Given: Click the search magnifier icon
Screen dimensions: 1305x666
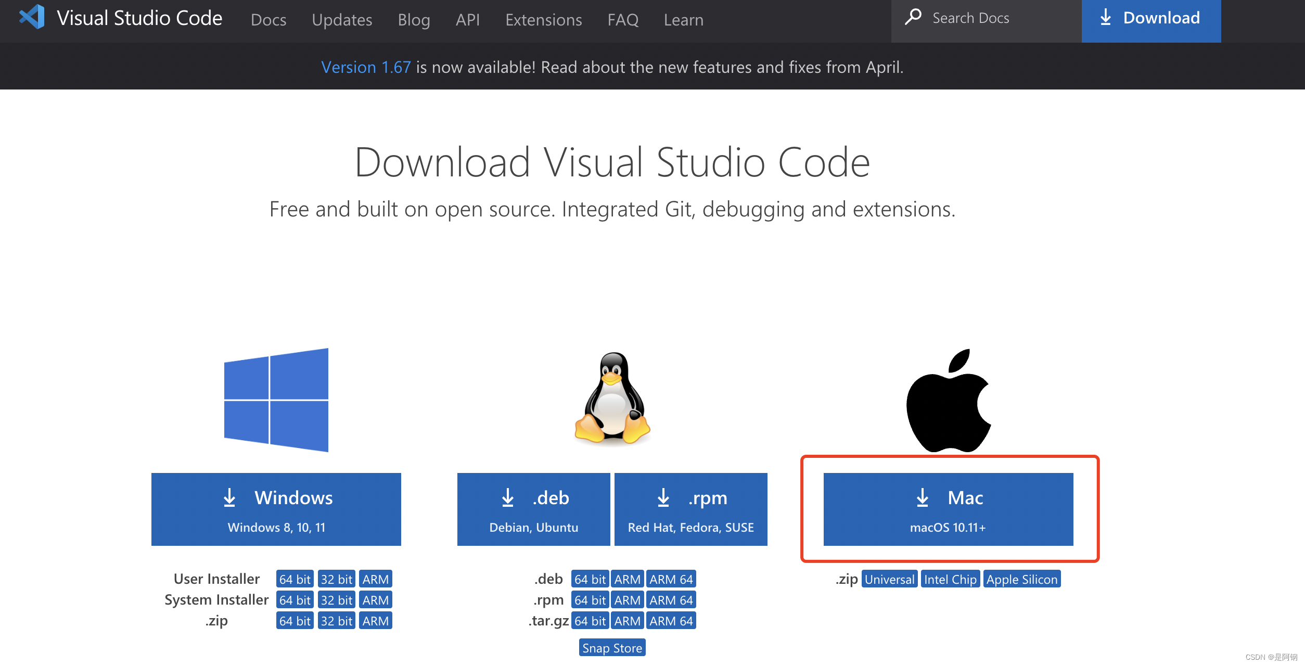Looking at the screenshot, I should tap(913, 17).
